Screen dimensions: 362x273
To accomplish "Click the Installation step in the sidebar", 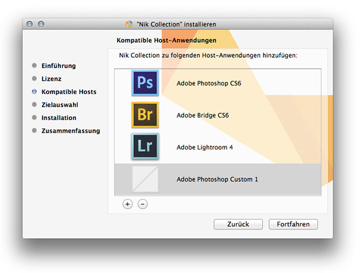I will click(x=59, y=118).
